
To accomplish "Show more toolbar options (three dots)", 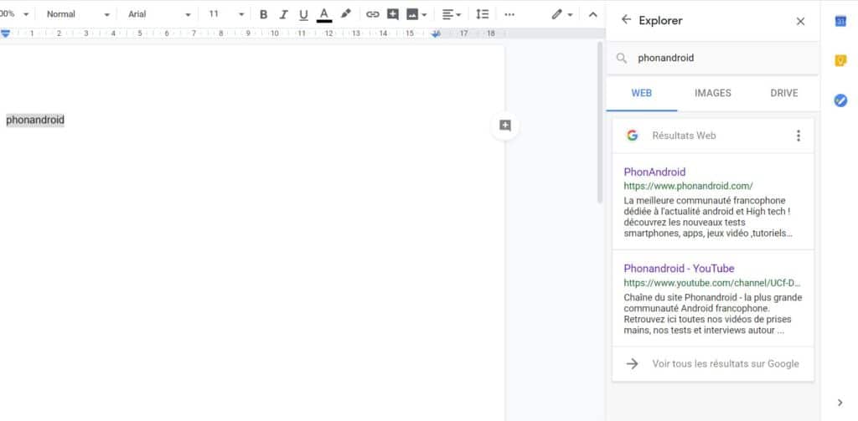I will 509,15.
